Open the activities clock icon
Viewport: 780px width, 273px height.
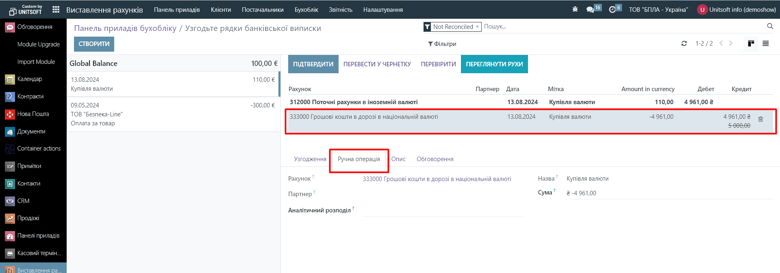click(612, 9)
